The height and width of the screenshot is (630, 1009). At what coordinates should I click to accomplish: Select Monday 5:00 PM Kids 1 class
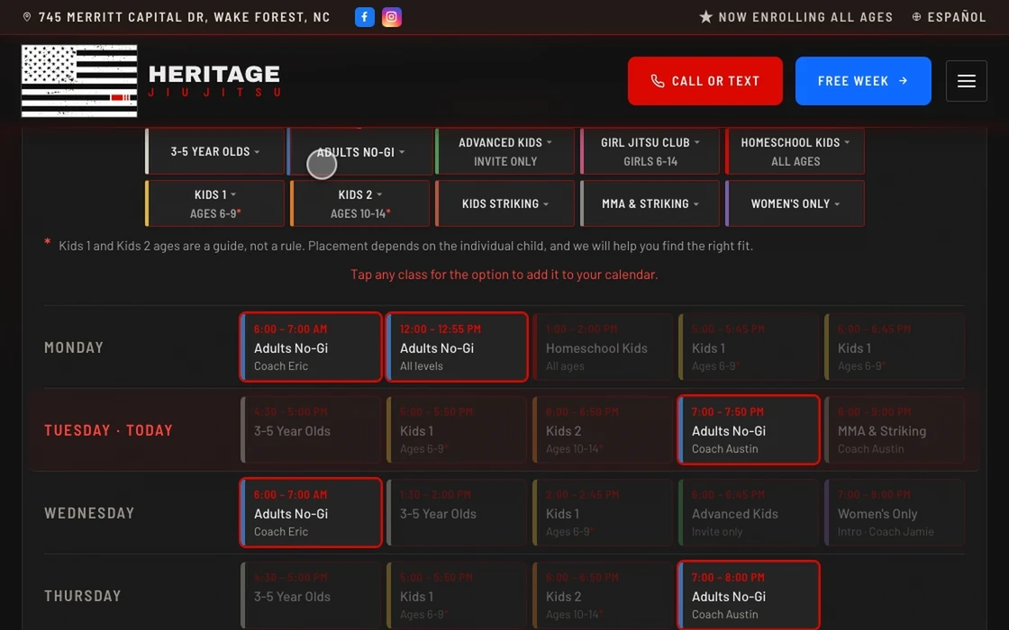[x=749, y=347]
